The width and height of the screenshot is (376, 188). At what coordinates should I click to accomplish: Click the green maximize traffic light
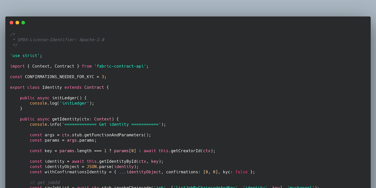[x=23, y=22]
